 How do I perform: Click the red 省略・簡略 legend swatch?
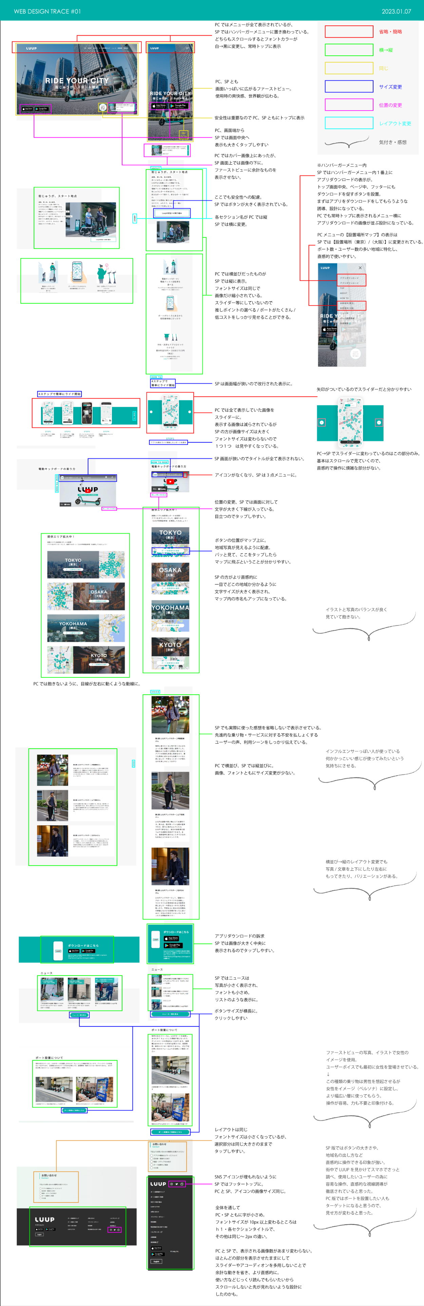(348, 32)
